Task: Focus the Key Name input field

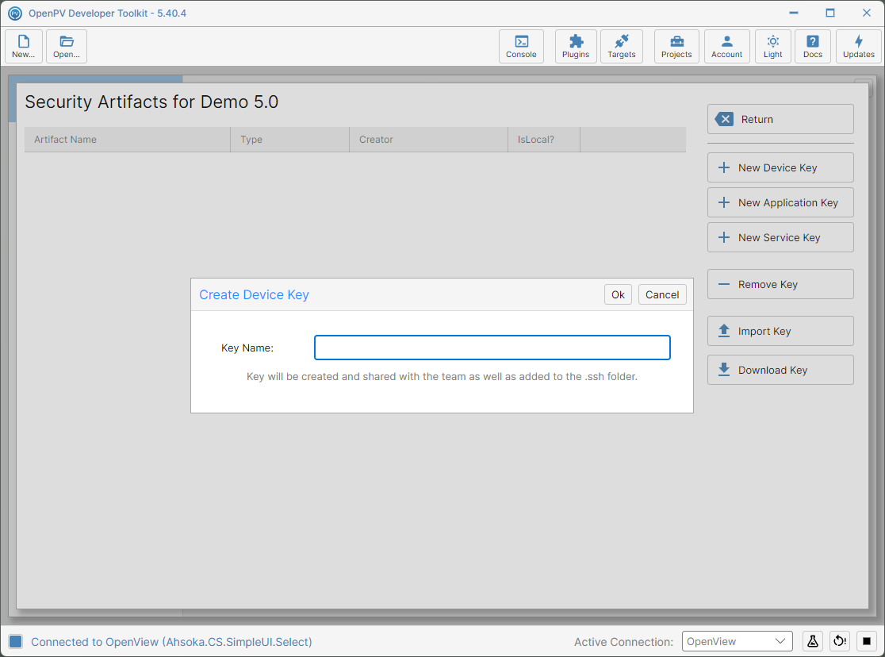Action: coord(492,348)
